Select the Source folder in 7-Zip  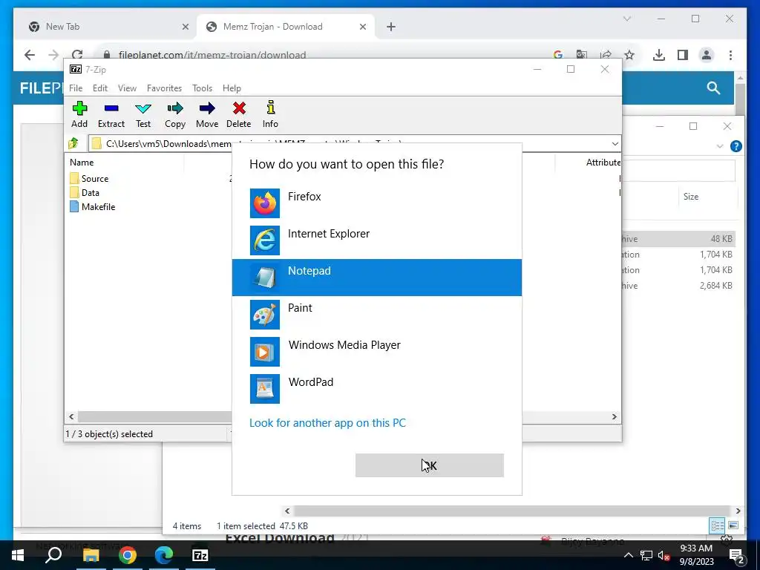(89, 178)
